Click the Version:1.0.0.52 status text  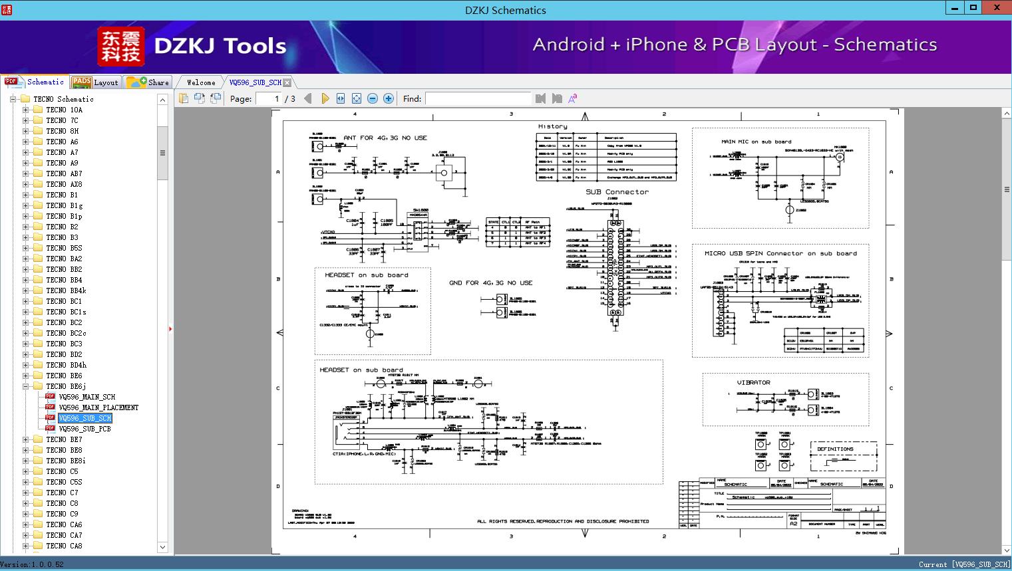32,564
